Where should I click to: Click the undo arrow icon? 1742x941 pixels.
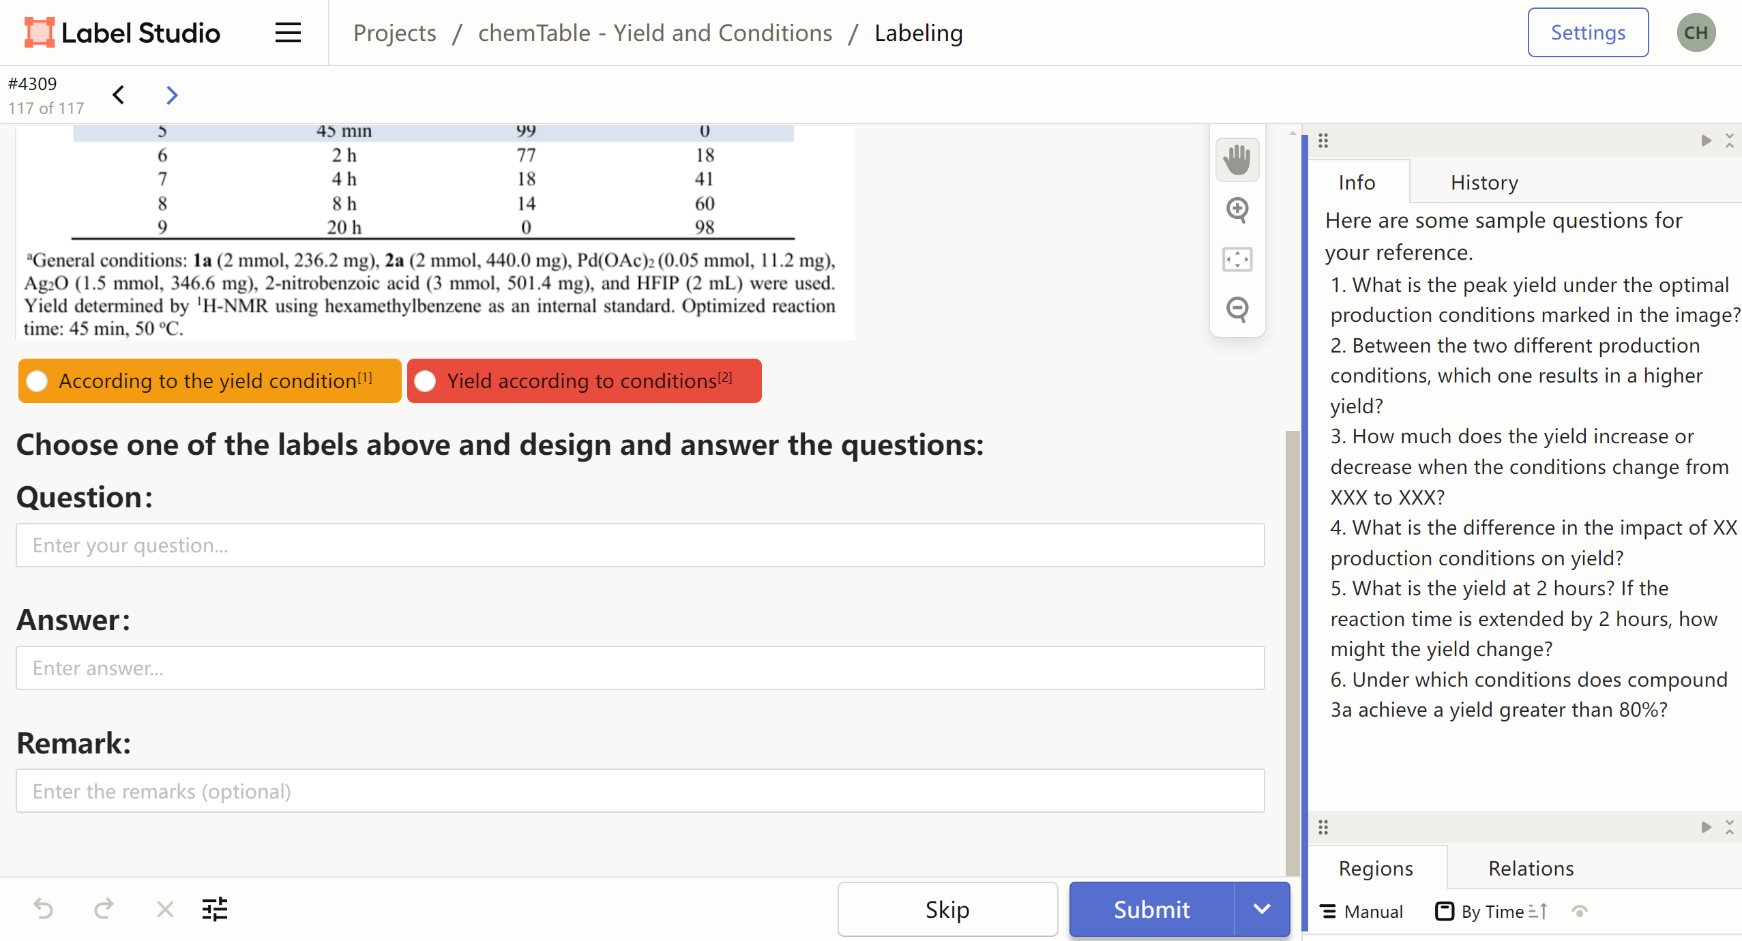[x=43, y=909]
